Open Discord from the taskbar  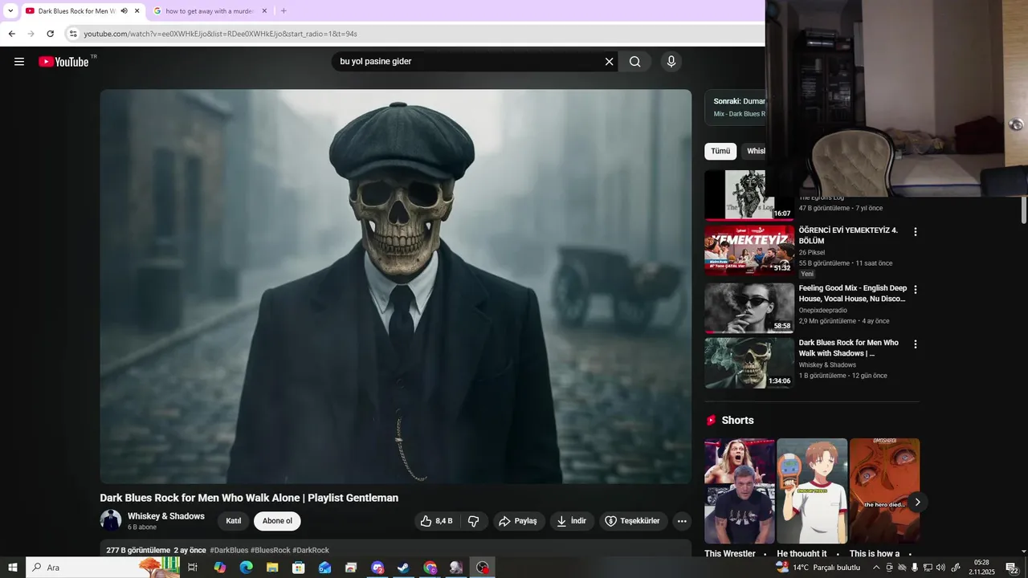pyautogui.click(x=377, y=568)
